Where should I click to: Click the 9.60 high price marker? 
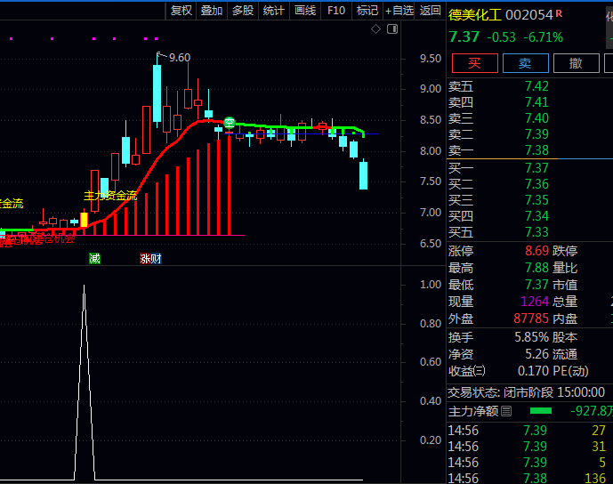179,58
